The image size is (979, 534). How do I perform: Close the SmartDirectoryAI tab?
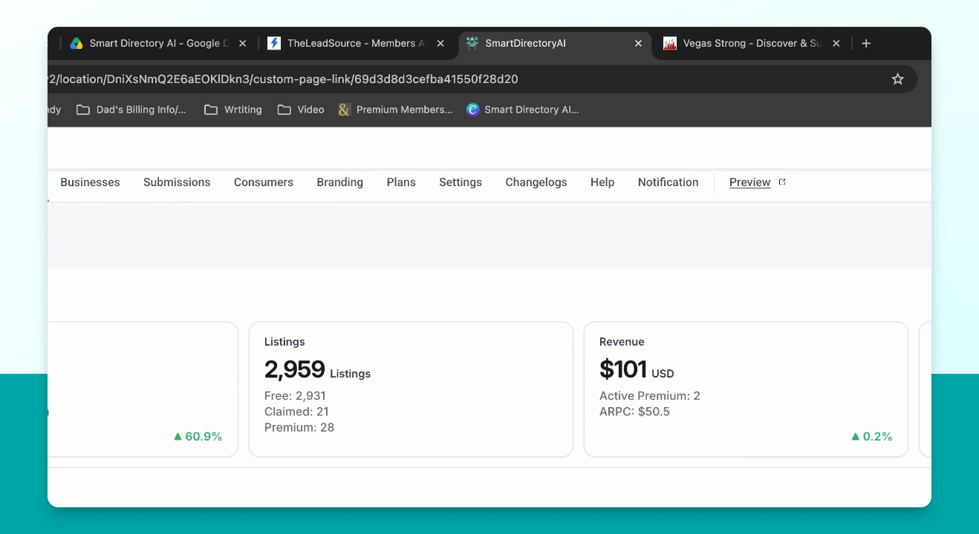pos(638,44)
